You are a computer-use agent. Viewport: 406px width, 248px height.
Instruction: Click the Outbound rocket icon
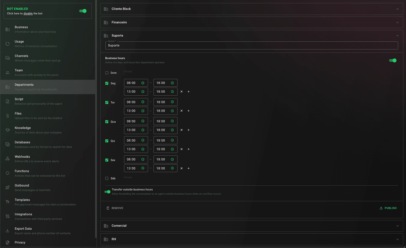[x=8, y=187]
